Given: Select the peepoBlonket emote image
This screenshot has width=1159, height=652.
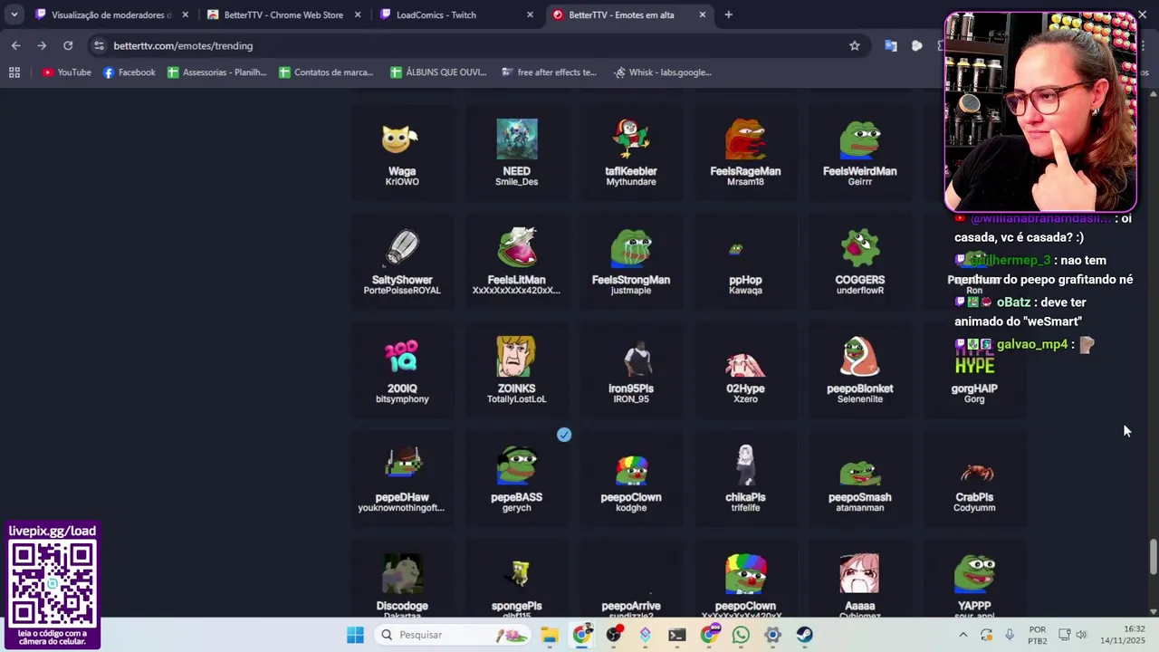Looking at the screenshot, I should coord(859,356).
